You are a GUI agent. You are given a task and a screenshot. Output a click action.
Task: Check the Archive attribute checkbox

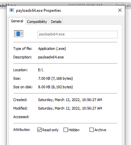tap(92, 130)
